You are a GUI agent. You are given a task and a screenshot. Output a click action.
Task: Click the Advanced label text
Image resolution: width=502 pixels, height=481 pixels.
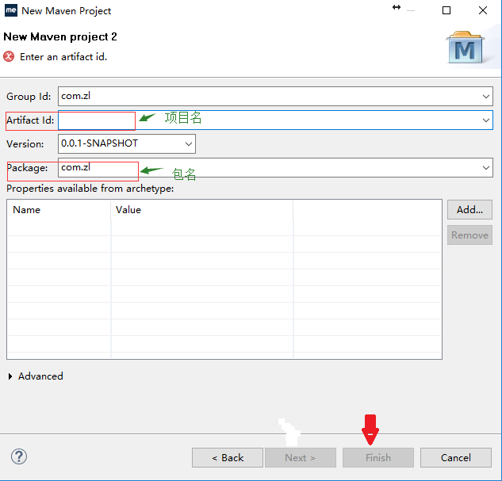tap(40, 376)
